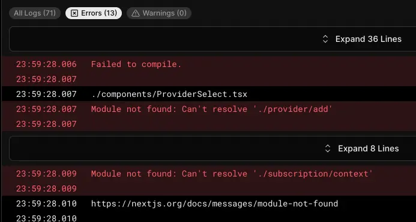This screenshot has width=416, height=222.
Task: Click timestamp 23:59:28.007 of ProviderSelect line
Action: click(x=46, y=94)
